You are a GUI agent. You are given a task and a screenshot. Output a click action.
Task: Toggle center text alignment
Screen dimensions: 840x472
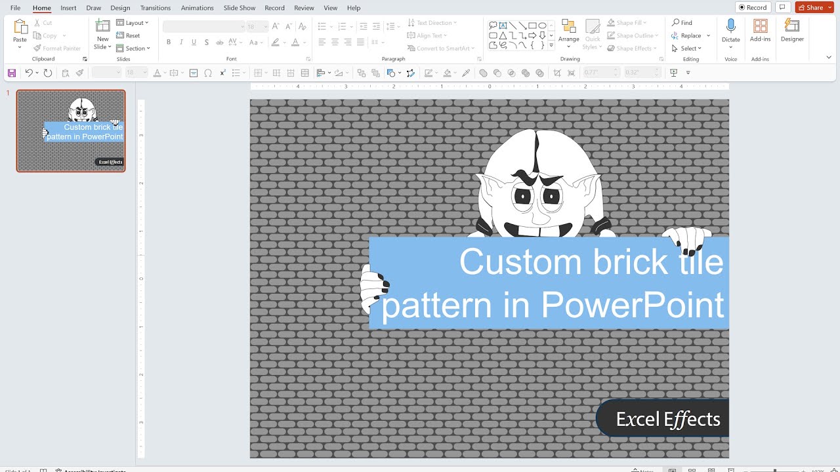click(x=335, y=42)
